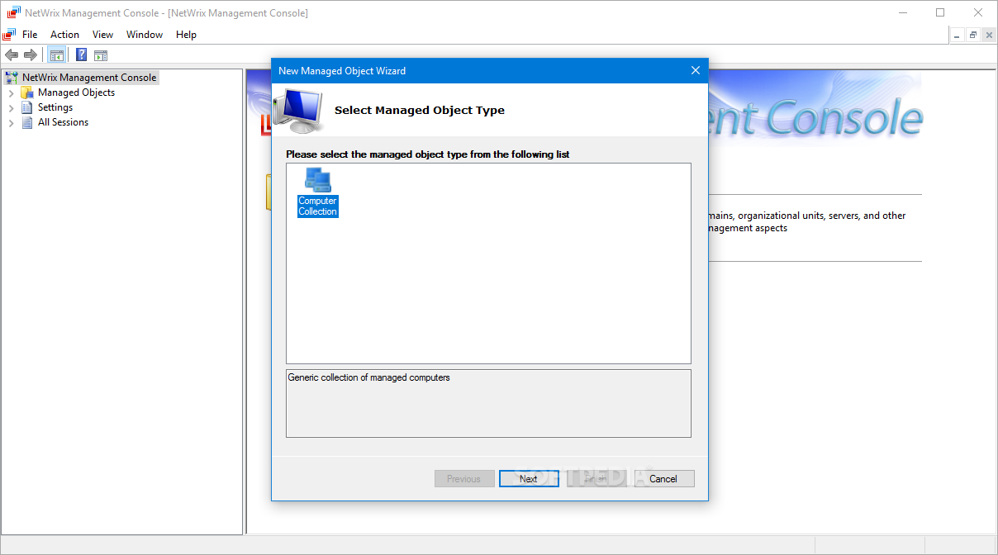Click 'Generic collection of managed computers' description
The width and height of the screenshot is (998, 555).
368,377
